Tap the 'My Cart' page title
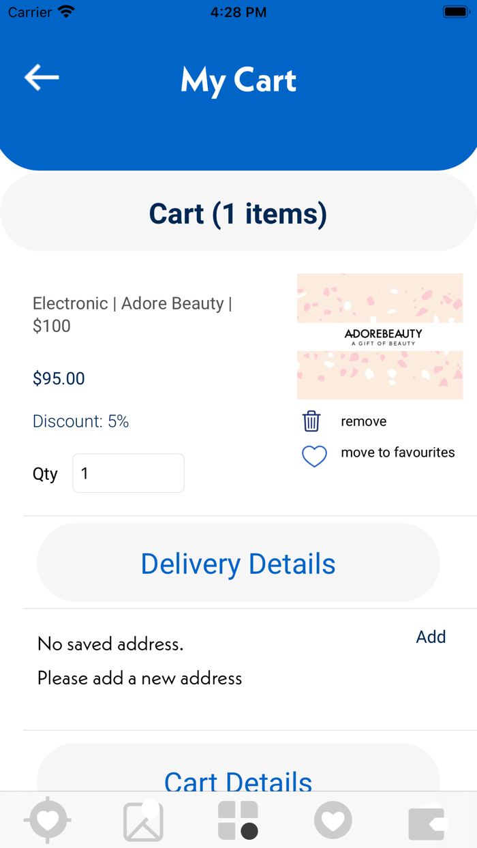The width and height of the screenshot is (477, 848). pyautogui.click(x=238, y=80)
